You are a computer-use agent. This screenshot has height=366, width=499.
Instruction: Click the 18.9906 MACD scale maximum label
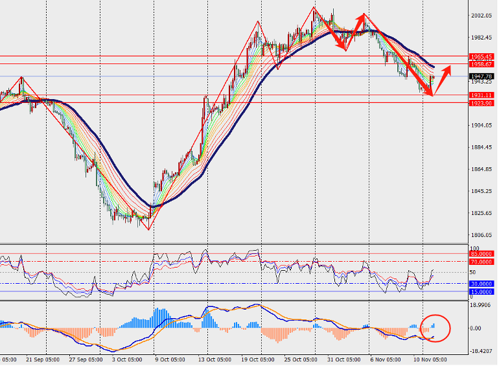tap(482, 305)
